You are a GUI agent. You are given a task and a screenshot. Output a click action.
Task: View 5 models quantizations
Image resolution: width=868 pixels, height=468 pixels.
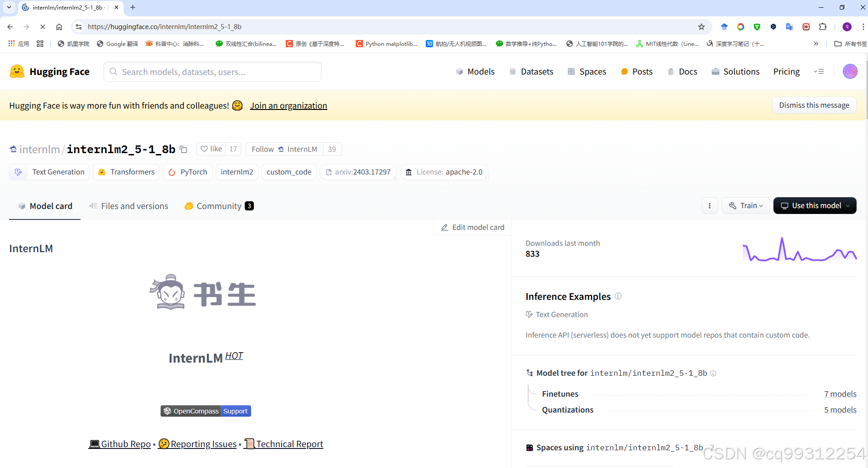[840, 410]
